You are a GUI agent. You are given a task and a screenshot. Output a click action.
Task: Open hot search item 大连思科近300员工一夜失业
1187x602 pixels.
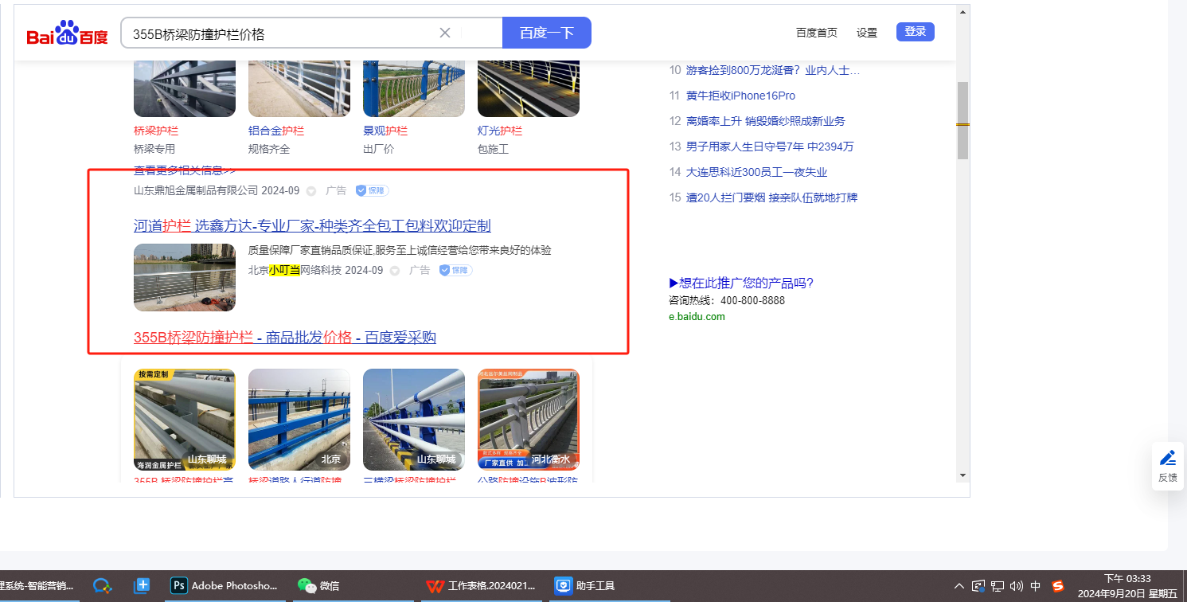point(757,172)
